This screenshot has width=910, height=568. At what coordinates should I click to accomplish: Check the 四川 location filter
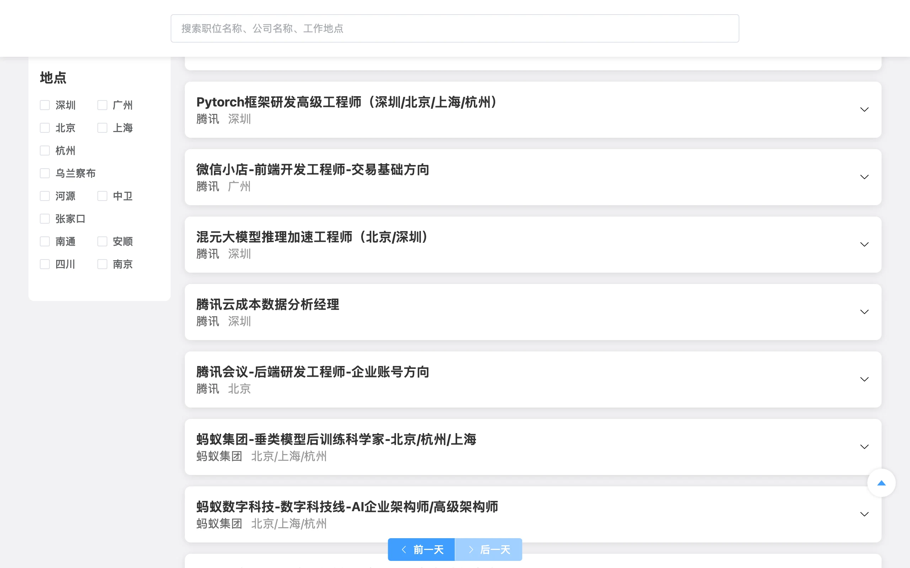[45, 264]
